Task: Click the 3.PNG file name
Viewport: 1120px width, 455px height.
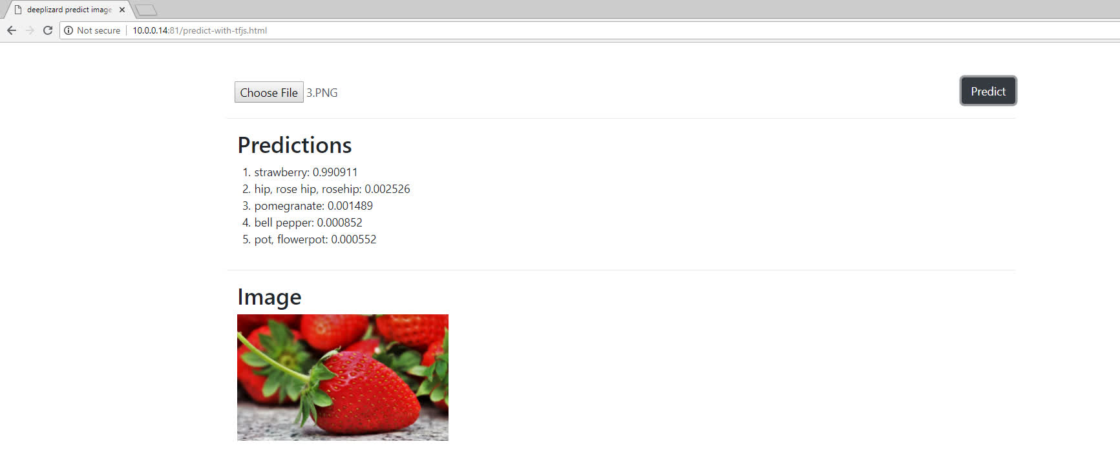Action: click(x=322, y=93)
